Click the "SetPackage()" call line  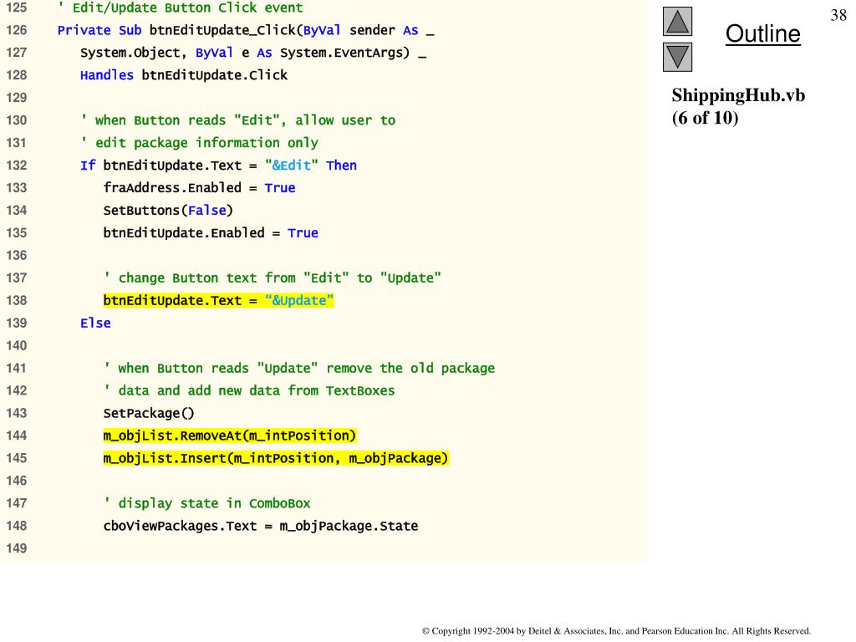click(149, 413)
